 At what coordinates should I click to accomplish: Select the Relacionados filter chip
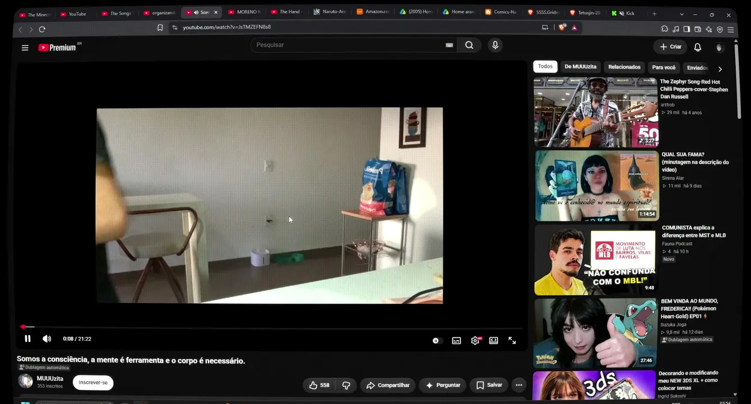[624, 67]
